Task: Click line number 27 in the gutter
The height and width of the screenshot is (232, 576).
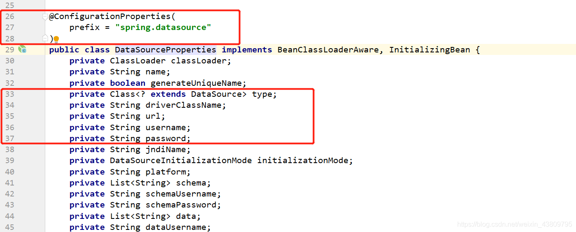Action: 9,27
